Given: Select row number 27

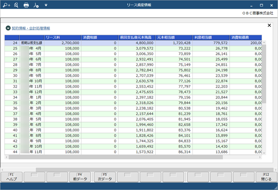Looking at the screenshot, I should tap(12, 59).
